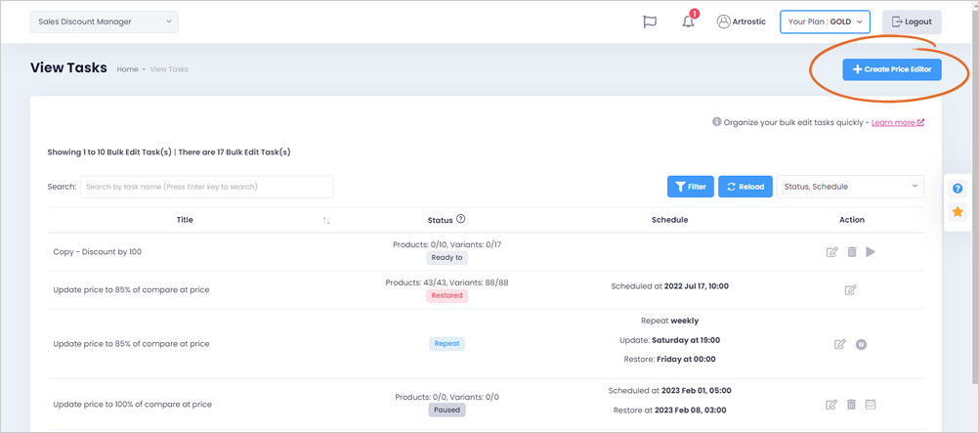The height and width of the screenshot is (433, 979).
Task: Click the Repeat status badge
Action: pos(447,344)
